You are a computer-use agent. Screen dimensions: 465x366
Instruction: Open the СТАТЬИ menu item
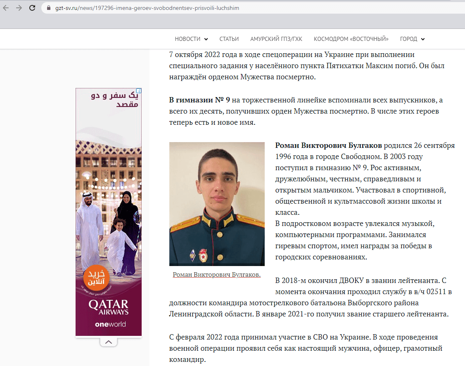tap(229, 39)
